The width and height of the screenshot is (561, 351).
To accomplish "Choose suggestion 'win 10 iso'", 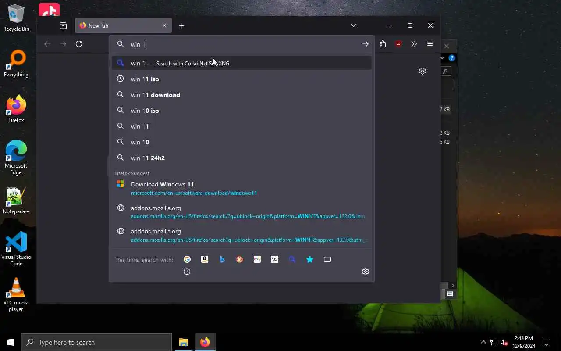I will pos(241,111).
